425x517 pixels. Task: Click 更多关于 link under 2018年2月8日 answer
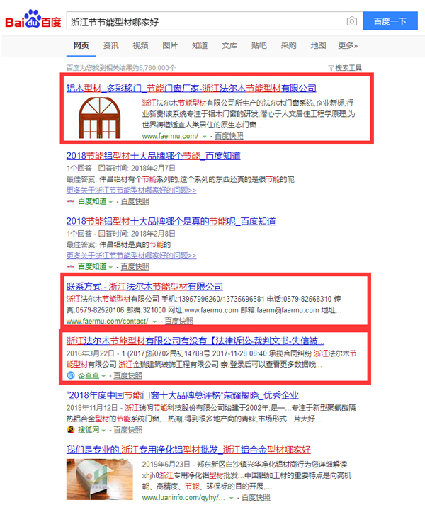pos(131,256)
